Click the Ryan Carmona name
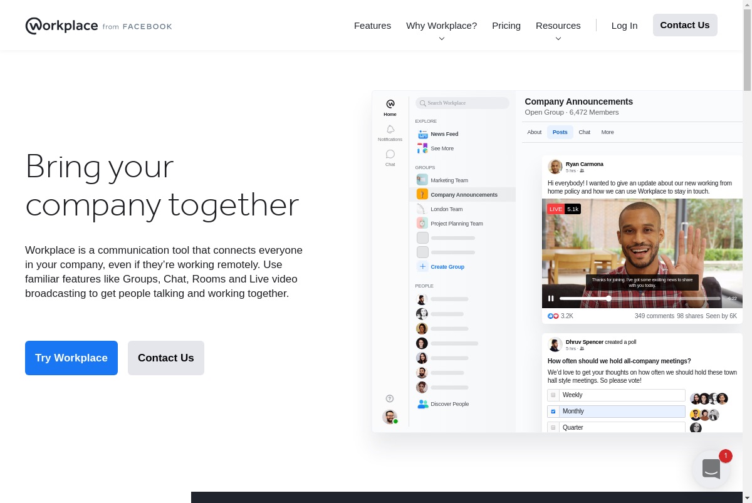 click(x=585, y=164)
